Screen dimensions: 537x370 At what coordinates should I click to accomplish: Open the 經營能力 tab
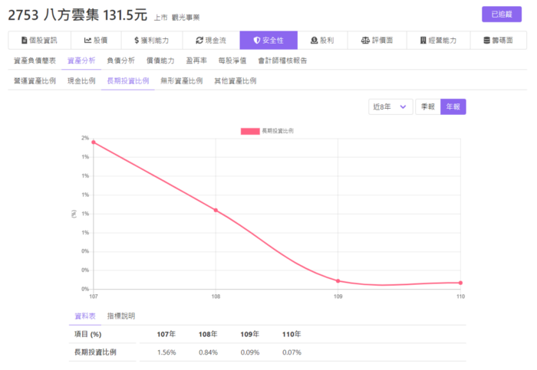coord(439,41)
